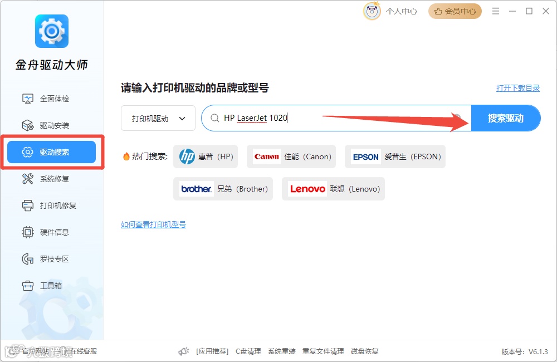Click the 工具箱 toolbox icon
557x362 pixels.
[x=28, y=286]
